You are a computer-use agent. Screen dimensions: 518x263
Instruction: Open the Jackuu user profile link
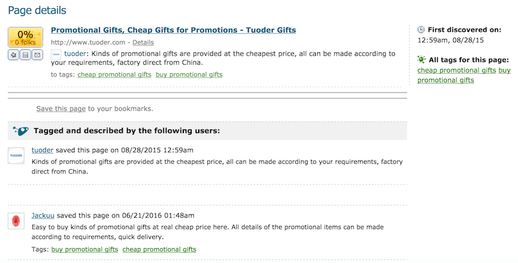[43, 216]
